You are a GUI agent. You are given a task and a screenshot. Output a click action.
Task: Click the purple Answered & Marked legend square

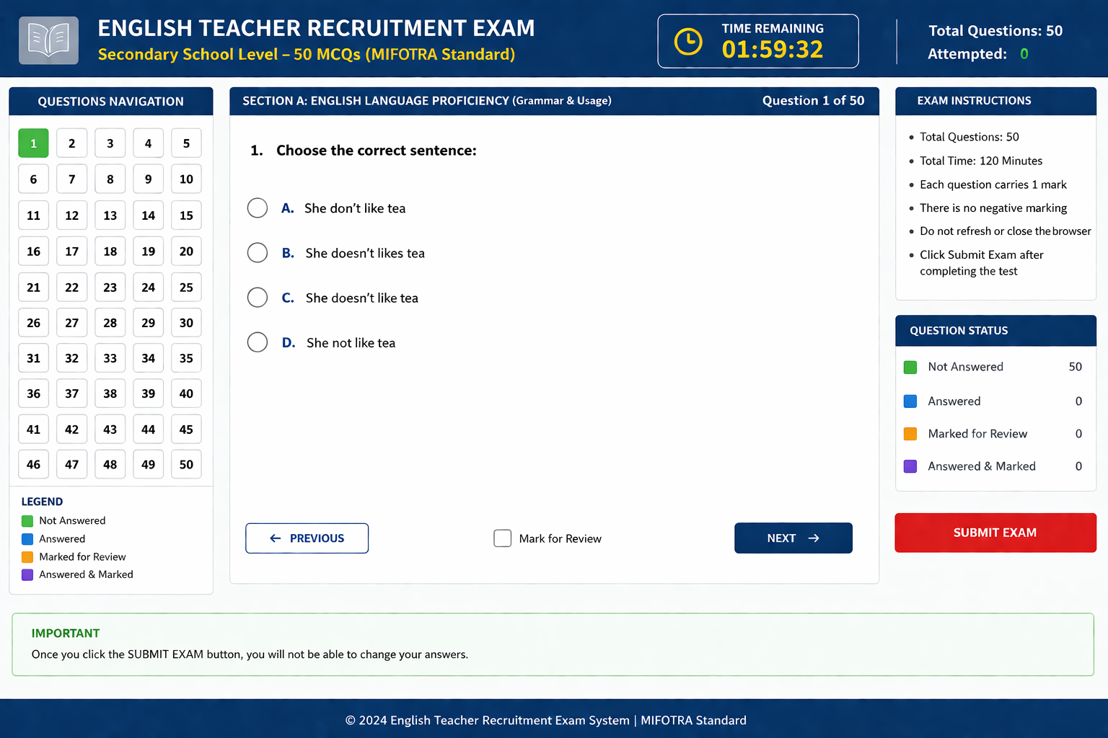pyautogui.click(x=27, y=575)
